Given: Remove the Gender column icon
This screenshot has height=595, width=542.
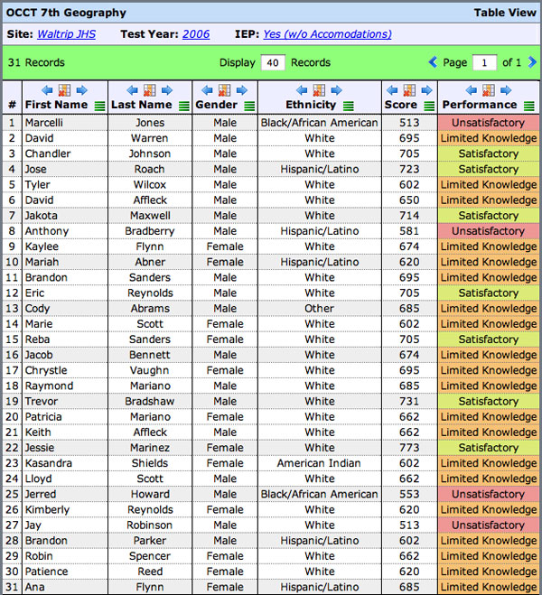Looking at the screenshot, I should pos(224,90).
